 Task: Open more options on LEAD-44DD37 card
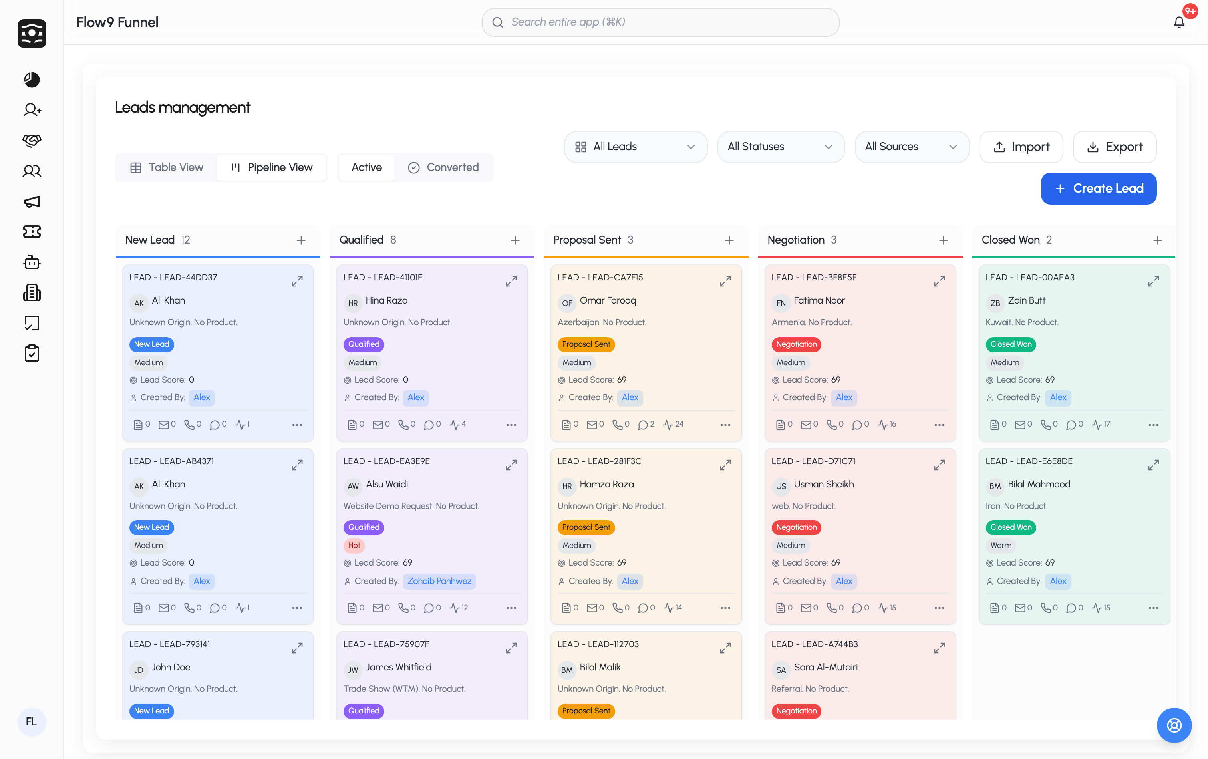tap(297, 425)
